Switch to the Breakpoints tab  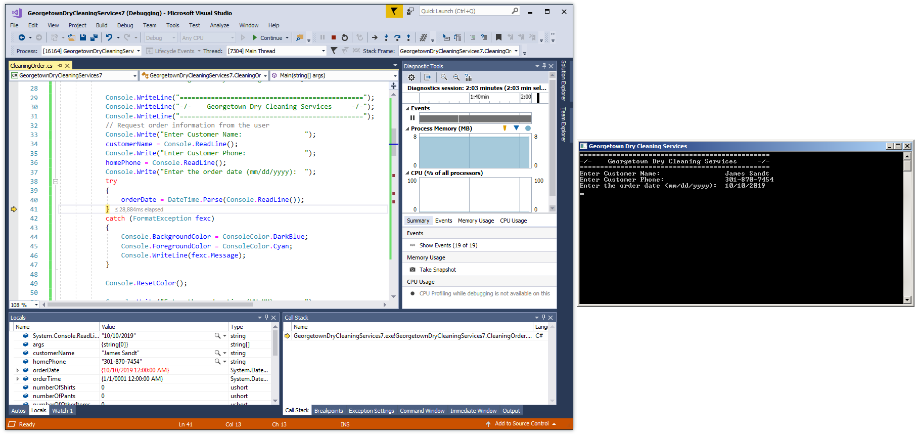click(329, 411)
